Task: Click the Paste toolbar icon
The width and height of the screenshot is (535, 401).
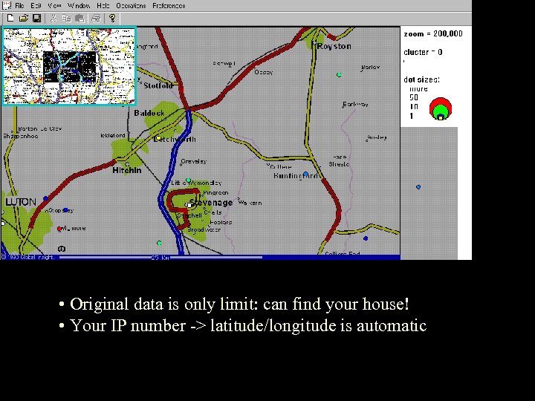Action: click(80, 19)
